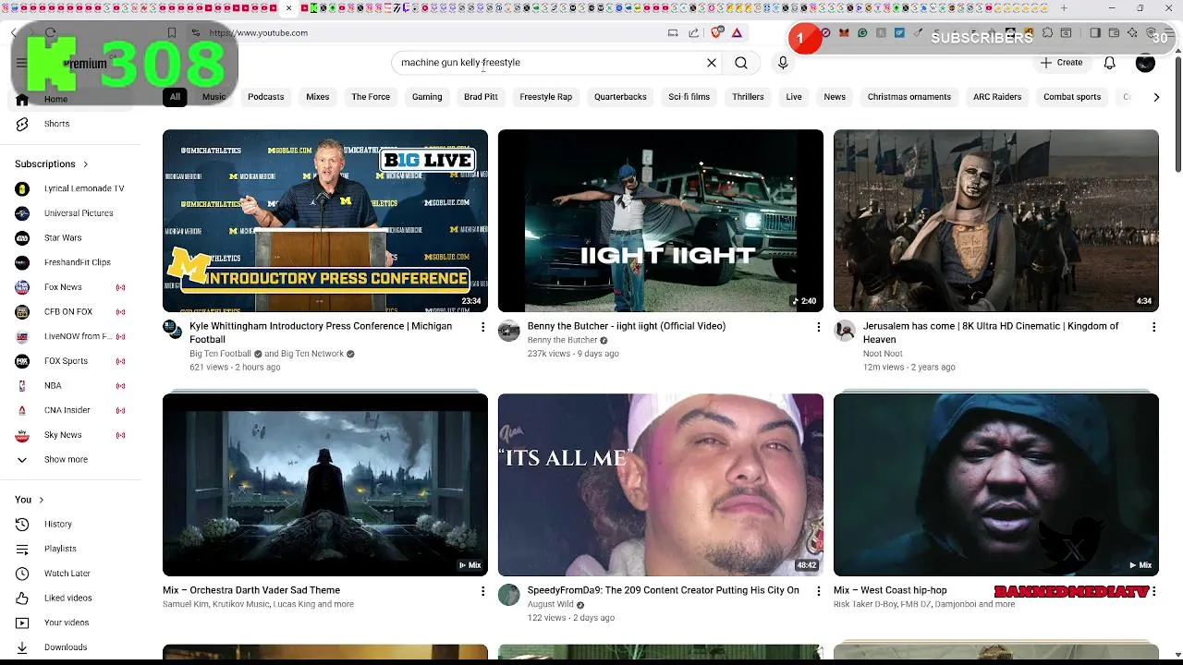Open YouTube notifications bell
The width and height of the screenshot is (1183, 665).
[x=1110, y=63]
